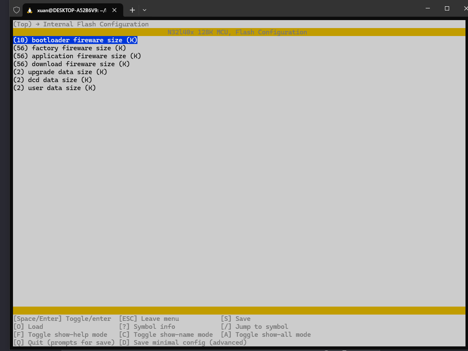Screen dimensions: 468x351
Task: Click the Linux penguin tab icon
Action: pyautogui.click(x=30, y=10)
